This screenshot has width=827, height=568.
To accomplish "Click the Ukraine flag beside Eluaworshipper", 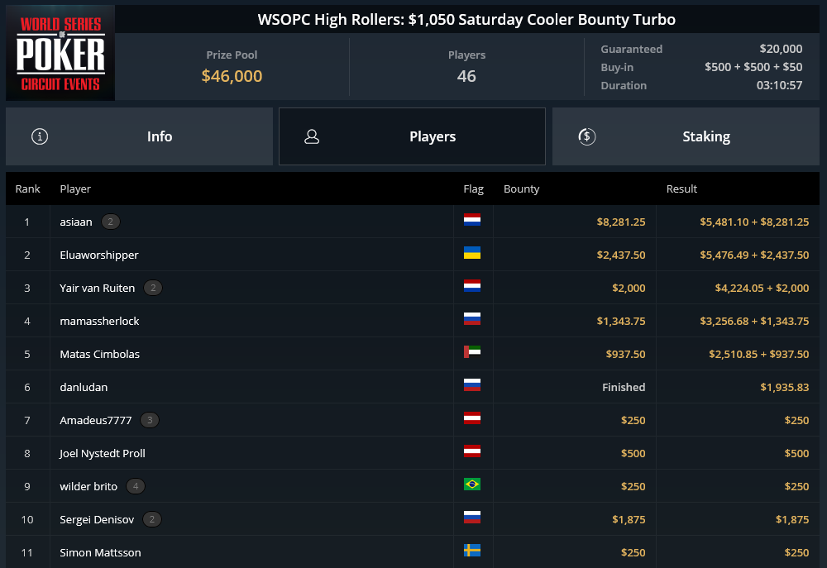I will [472, 253].
